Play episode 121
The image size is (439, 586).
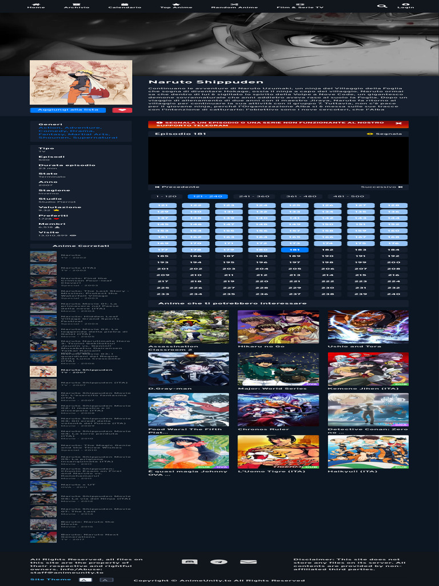pyautogui.click(x=163, y=205)
